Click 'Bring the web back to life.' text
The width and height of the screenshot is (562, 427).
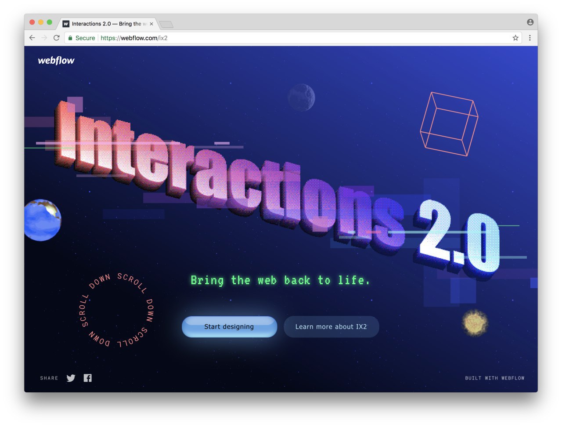pos(280,280)
